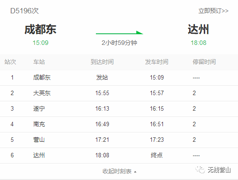The width and height of the screenshot is (238, 180).
Task: Click the 营山 station name
Action: 39,140
